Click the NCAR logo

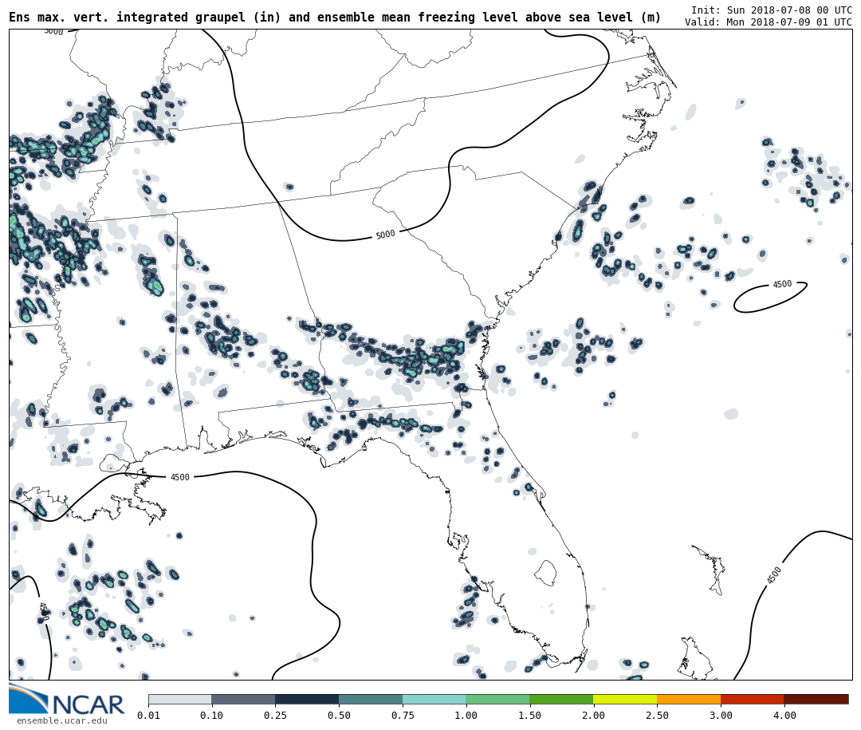pyautogui.click(x=66, y=702)
